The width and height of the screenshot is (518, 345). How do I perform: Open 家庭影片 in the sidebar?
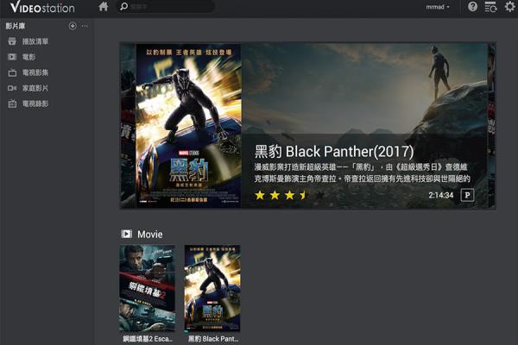pyautogui.click(x=35, y=88)
